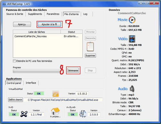Click the Progress bar
The height and width of the screenshot is (124, 161).
pyautogui.click(x=37, y=71)
